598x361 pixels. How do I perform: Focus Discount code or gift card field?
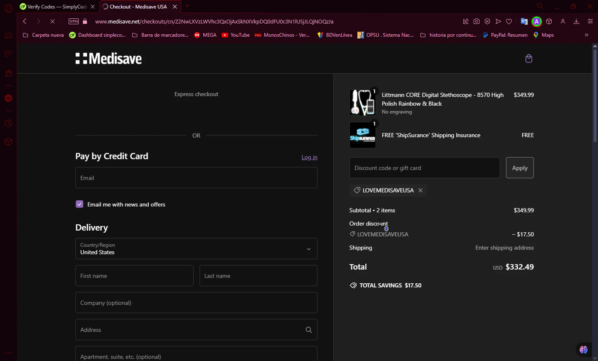click(x=425, y=168)
